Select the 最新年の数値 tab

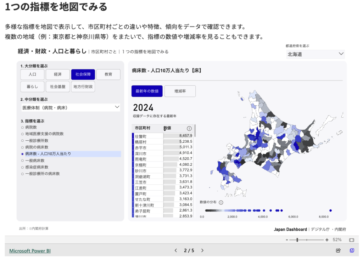tap(147, 91)
